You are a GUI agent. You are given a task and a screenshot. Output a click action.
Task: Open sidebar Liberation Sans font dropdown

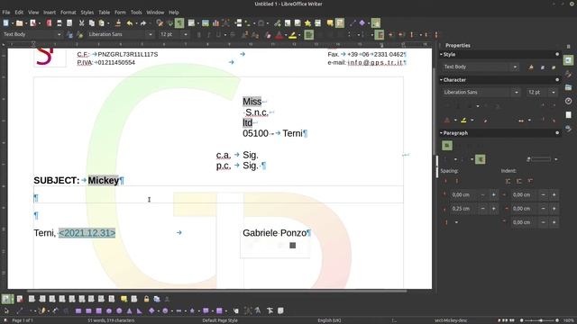pos(517,92)
